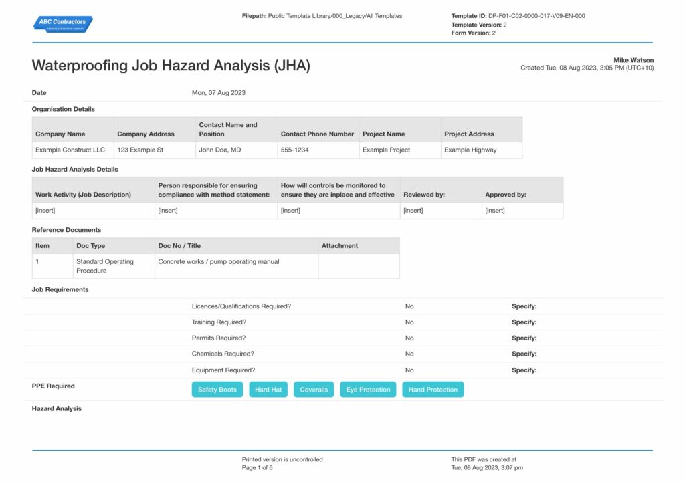Screen dimensions: 685x484
Task: Select the Example Construct LLC company cell
Action: 73,150
